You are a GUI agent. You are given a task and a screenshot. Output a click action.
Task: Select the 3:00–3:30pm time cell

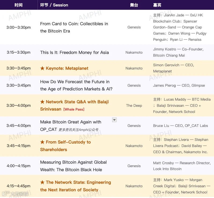(x=19, y=27)
